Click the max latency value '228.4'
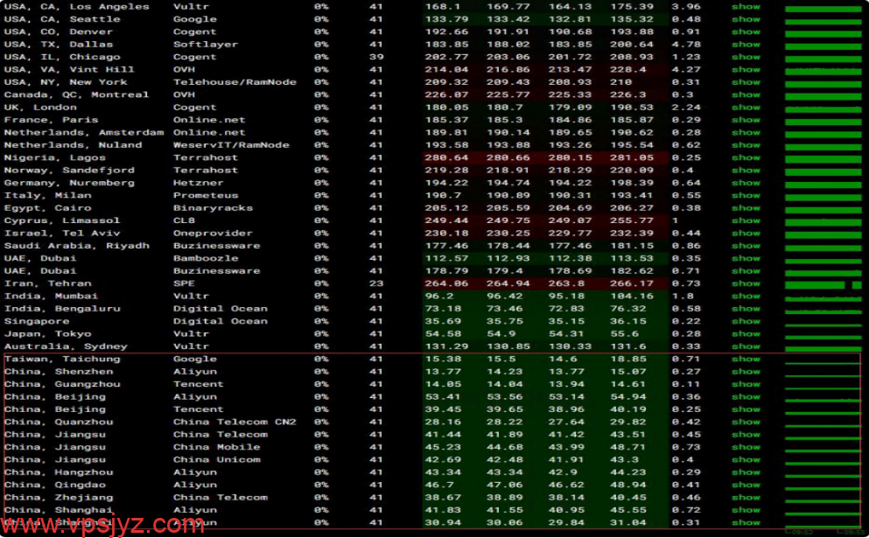 point(628,70)
